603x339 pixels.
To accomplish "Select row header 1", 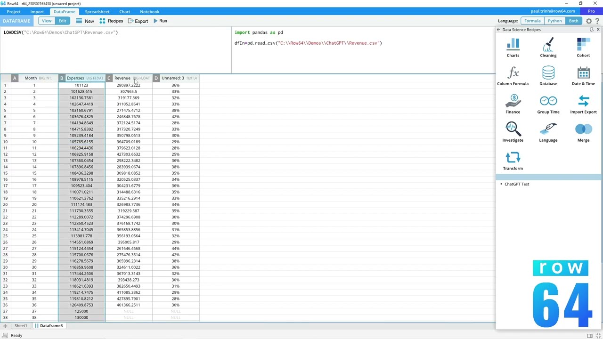I will point(5,85).
